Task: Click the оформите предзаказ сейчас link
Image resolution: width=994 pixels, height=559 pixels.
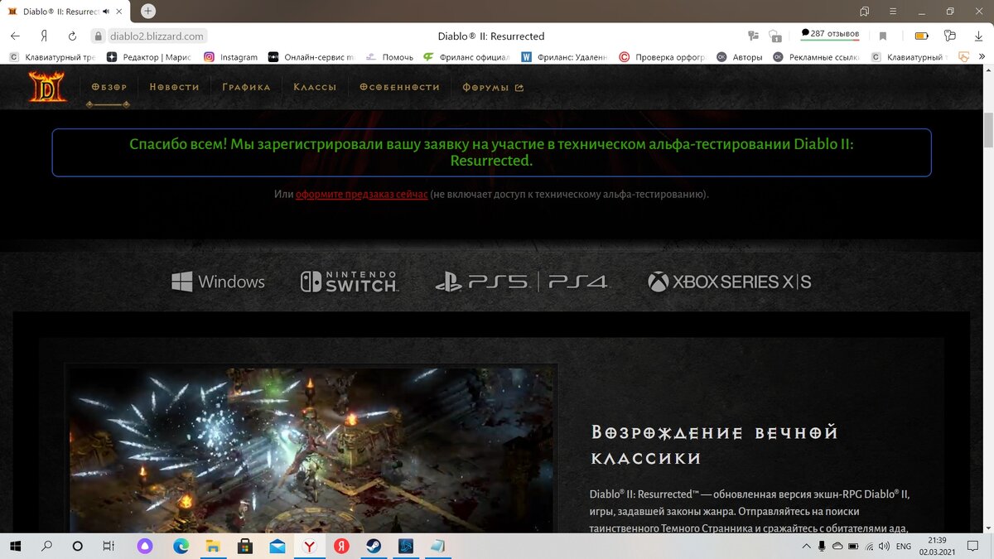Action: (362, 194)
